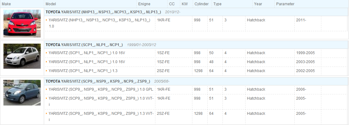Open the red Toyota Yaris thumbnail
Image resolution: width=349 pixels, height=125 pixels.
pyautogui.click(x=22, y=23)
